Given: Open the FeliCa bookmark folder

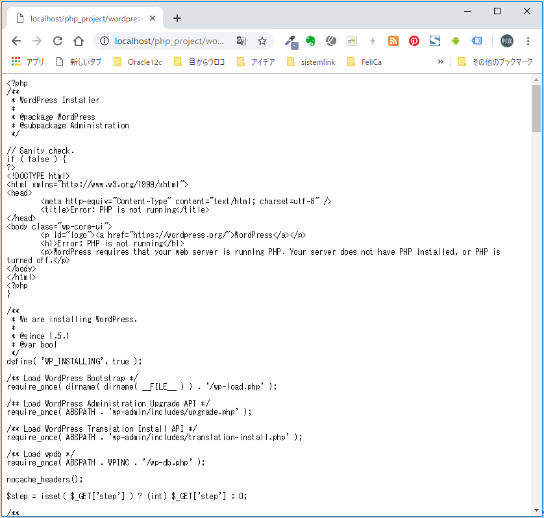Looking at the screenshot, I should point(364,62).
